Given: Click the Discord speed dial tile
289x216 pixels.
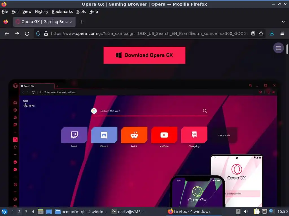Looking at the screenshot, I should 104,135.
